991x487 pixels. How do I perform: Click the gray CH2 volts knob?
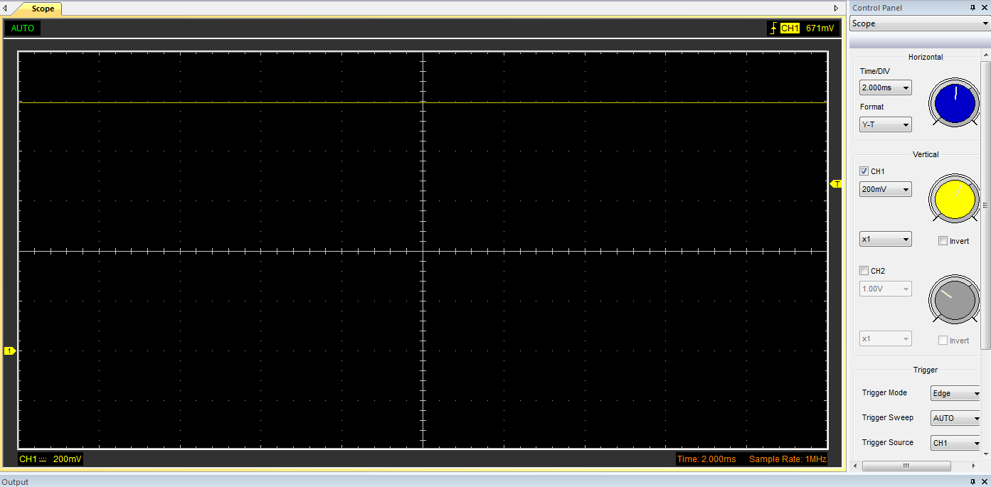[955, 299]
